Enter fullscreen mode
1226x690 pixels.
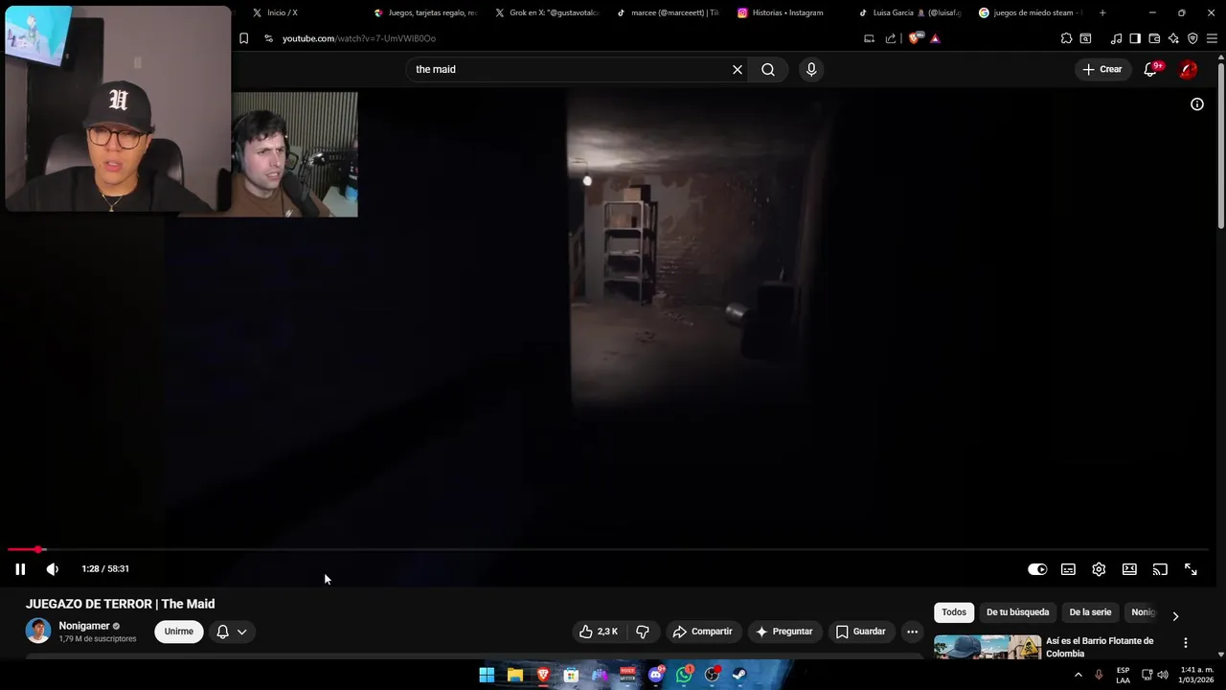(1191, 569)
